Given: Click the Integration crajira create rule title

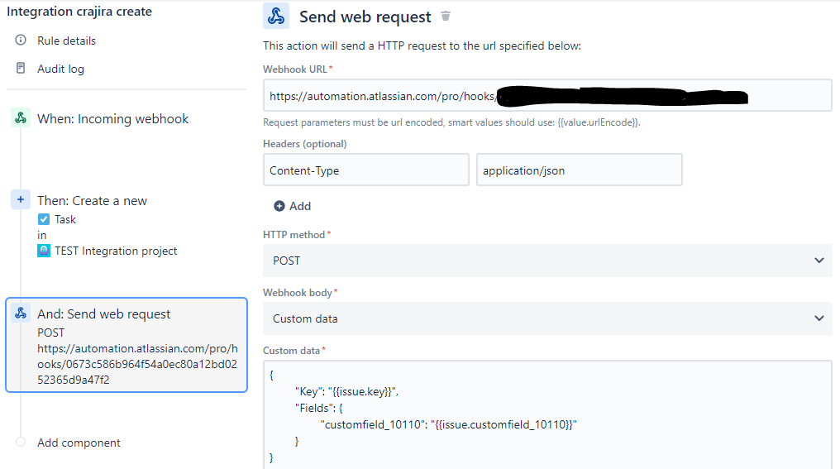Looking at the screenshot, I should pos(79,12).
